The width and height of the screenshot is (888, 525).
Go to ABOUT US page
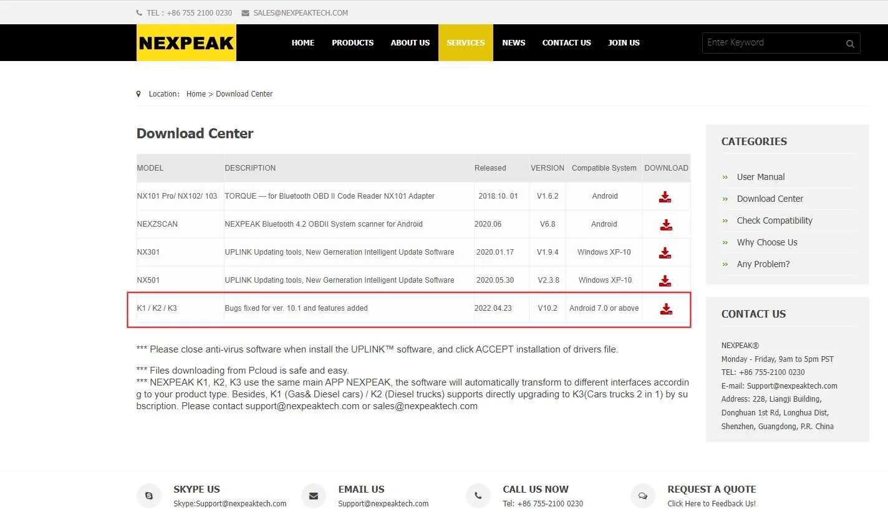pos(410,43)
